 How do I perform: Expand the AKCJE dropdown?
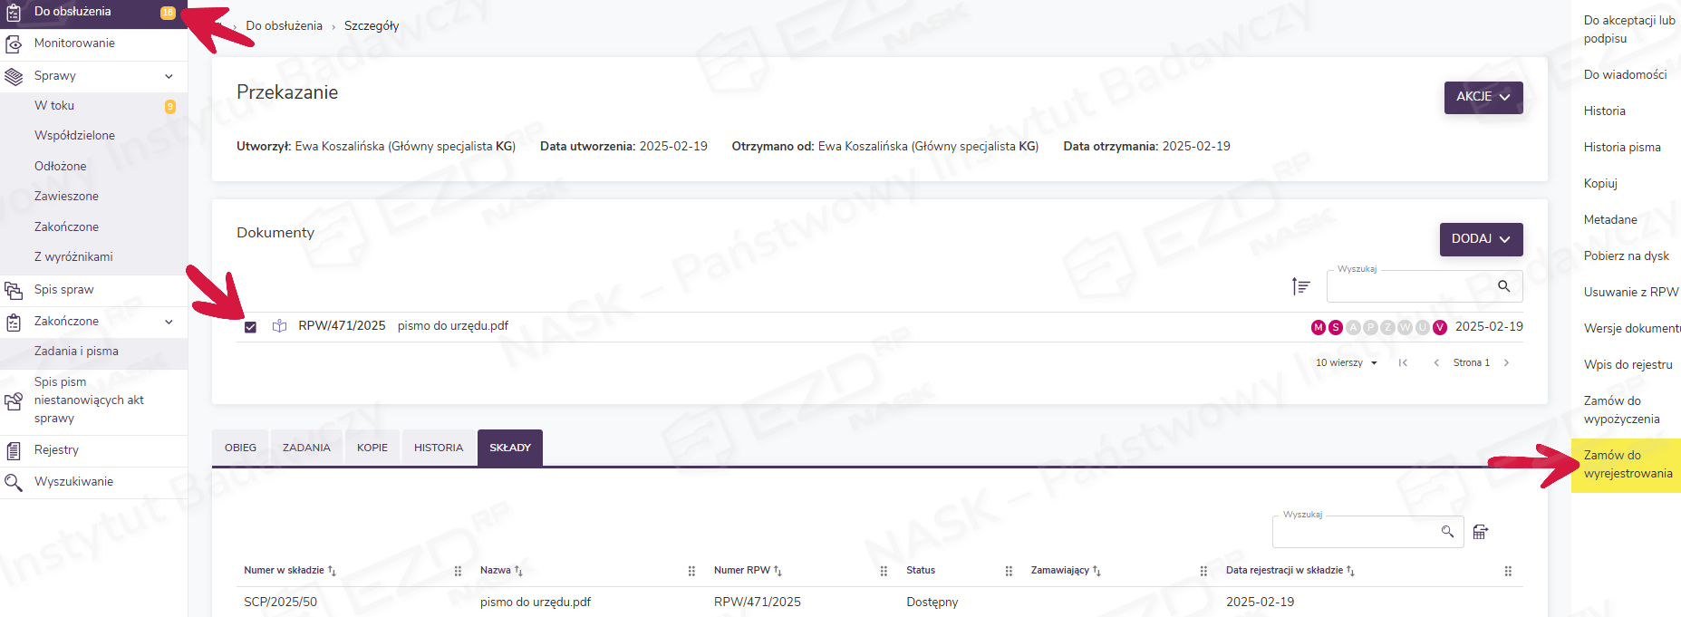coord(1483,97)
